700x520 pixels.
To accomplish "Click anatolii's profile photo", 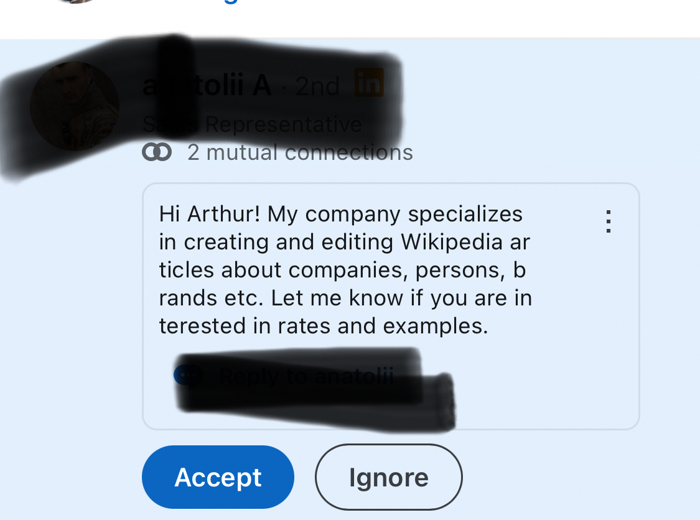I will click(x=75, y=106).
